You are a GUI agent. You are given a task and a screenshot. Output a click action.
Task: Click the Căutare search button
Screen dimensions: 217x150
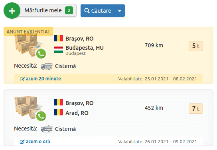[98, 11]
